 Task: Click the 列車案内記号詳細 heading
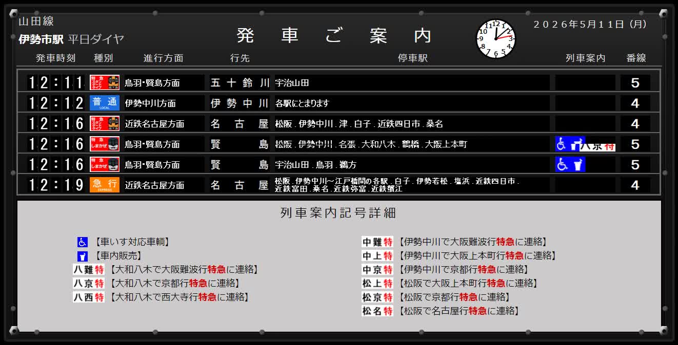338,213
